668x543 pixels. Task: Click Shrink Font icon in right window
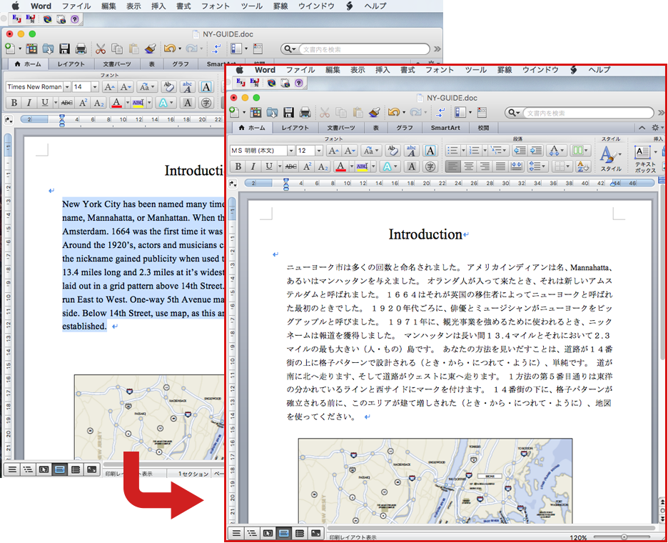pyautogui.click(x=350, y=151)
